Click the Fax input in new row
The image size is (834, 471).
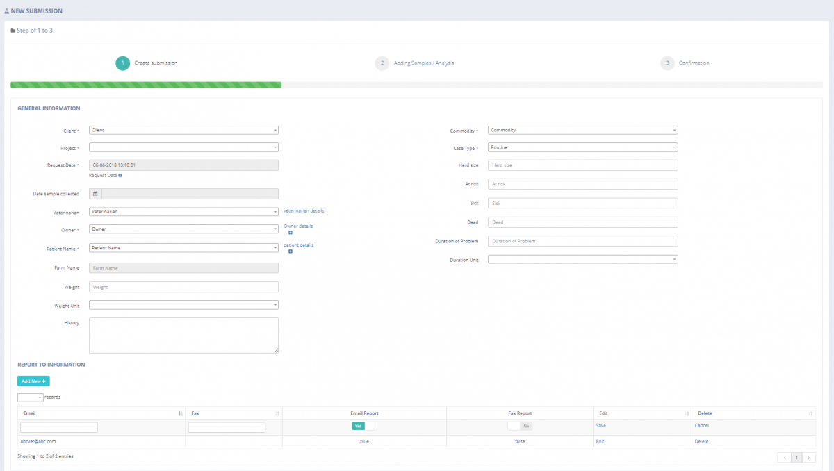pyautogui.click(x=227, y=427)
